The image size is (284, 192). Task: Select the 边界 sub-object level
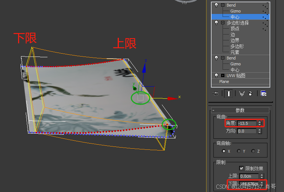click(235, 40)
